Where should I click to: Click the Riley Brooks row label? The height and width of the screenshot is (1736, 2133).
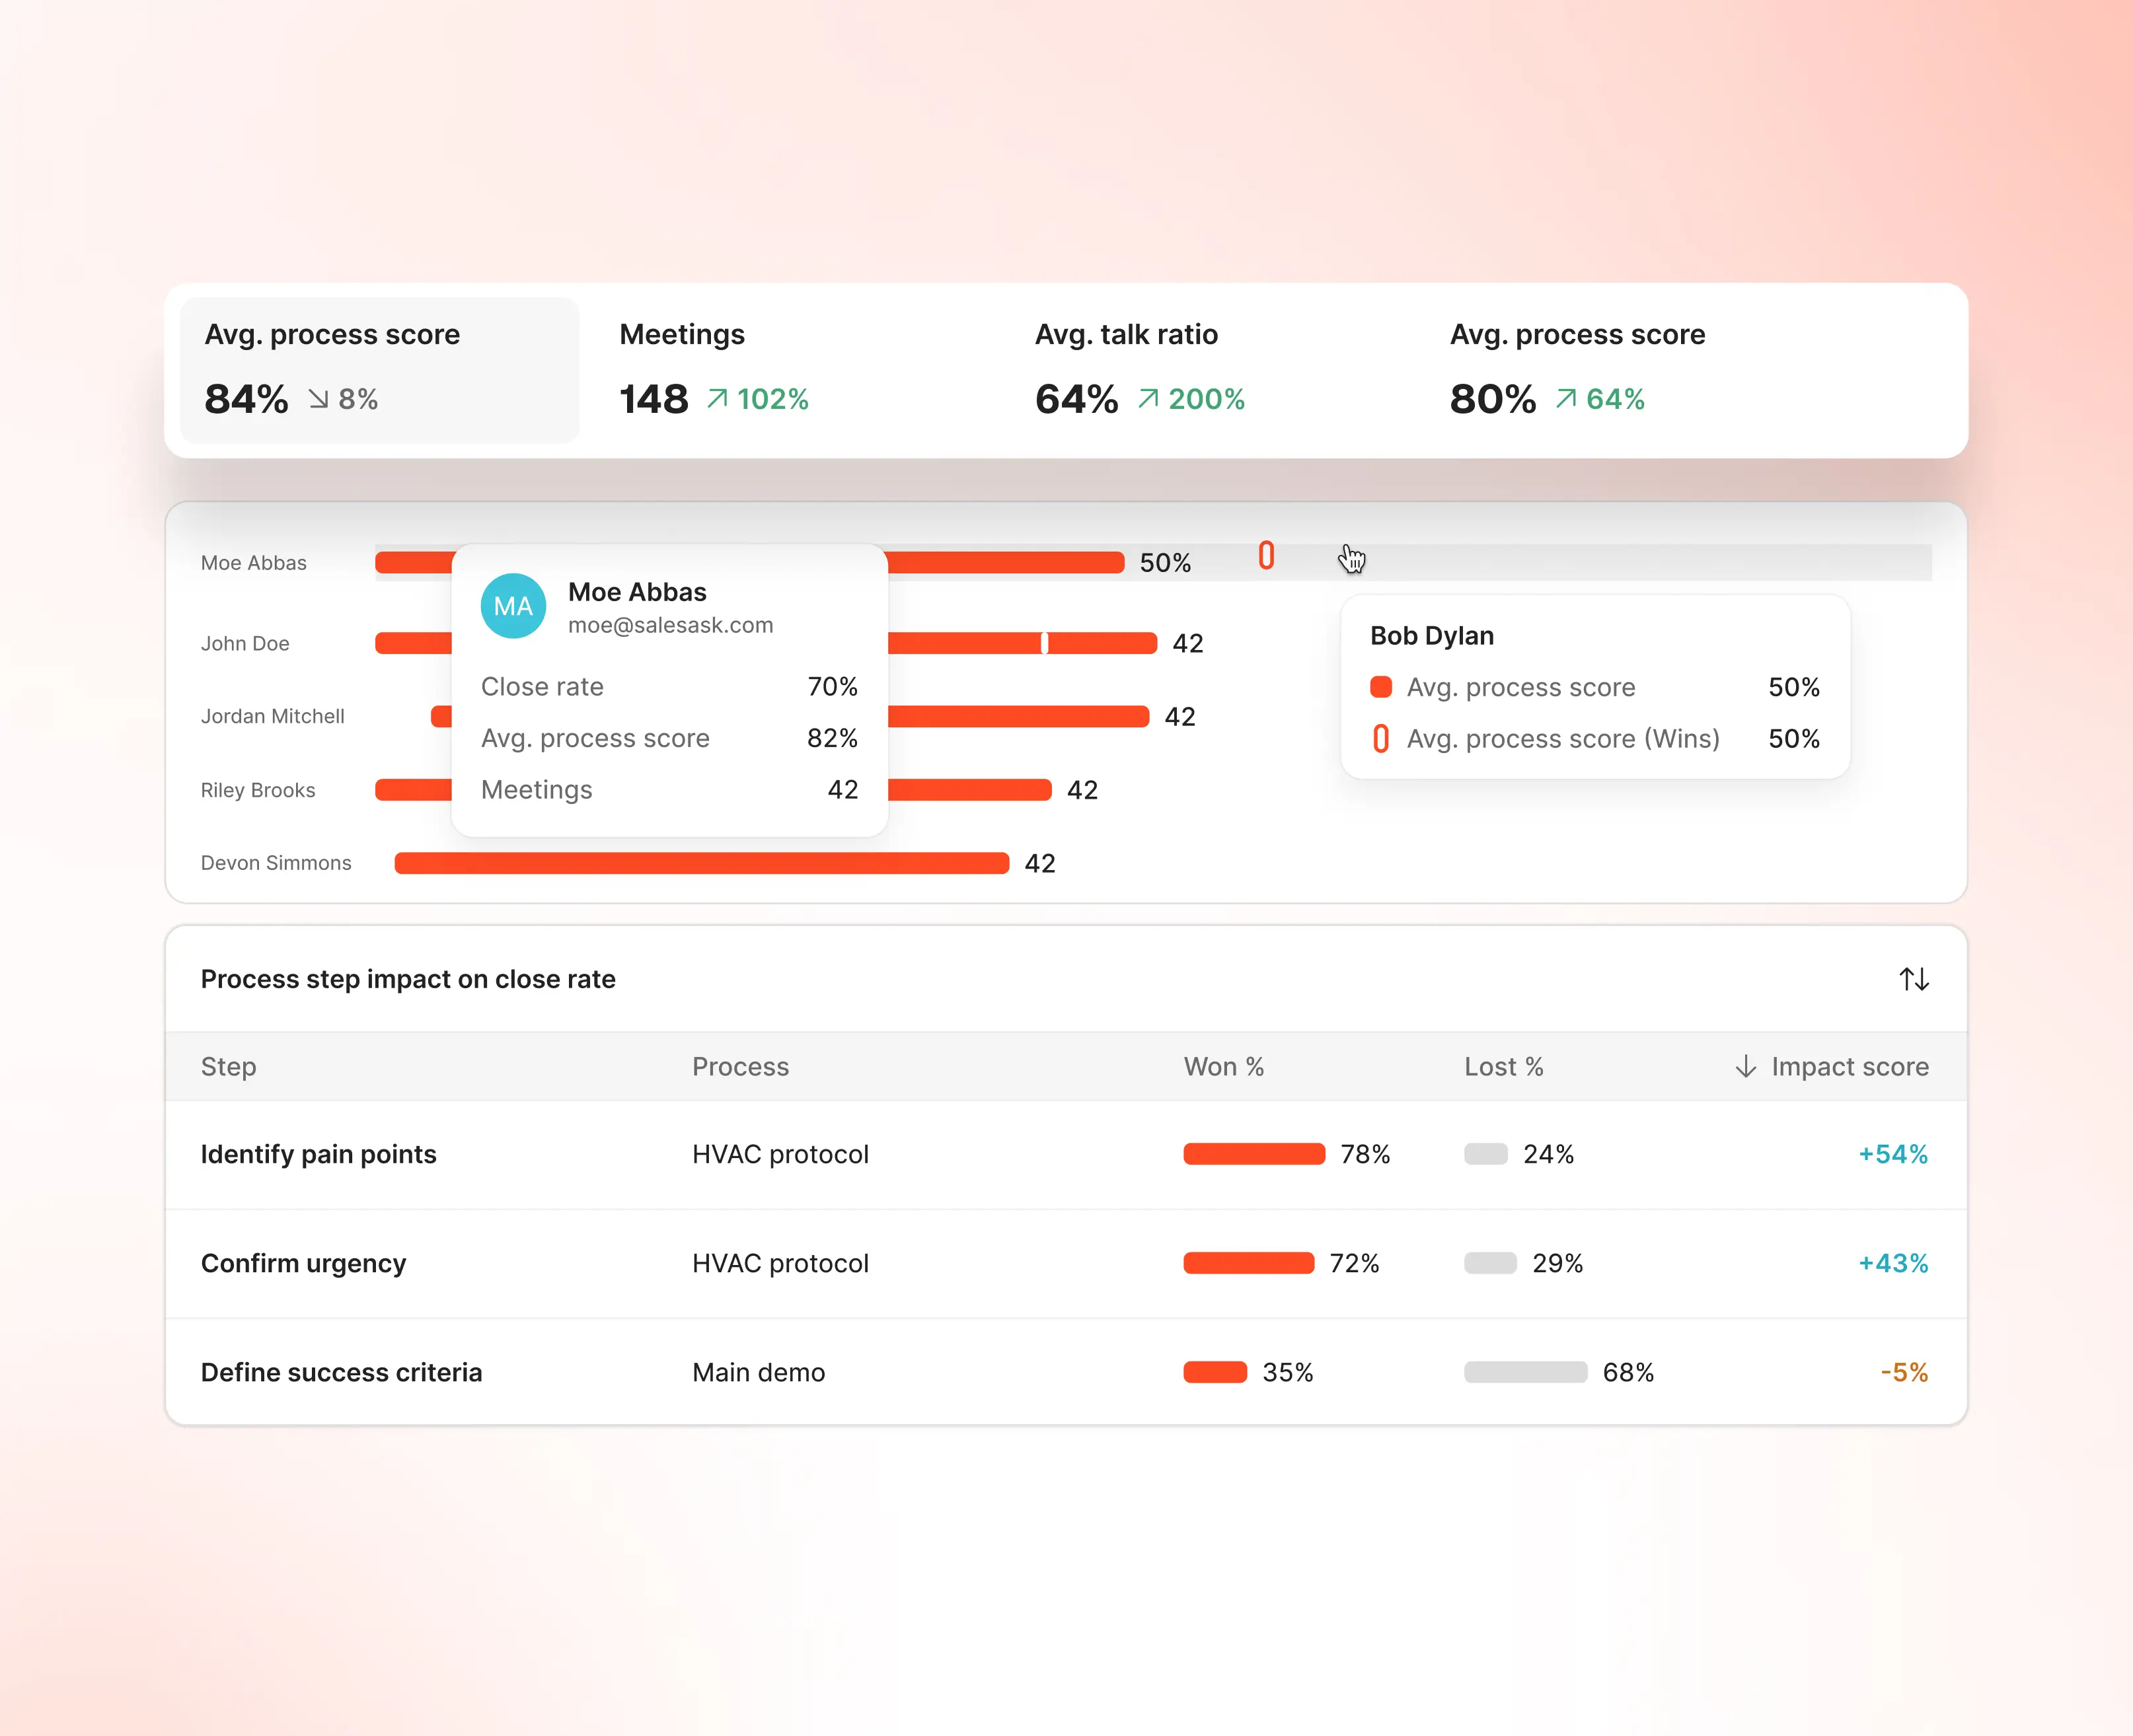pos(258,790)
